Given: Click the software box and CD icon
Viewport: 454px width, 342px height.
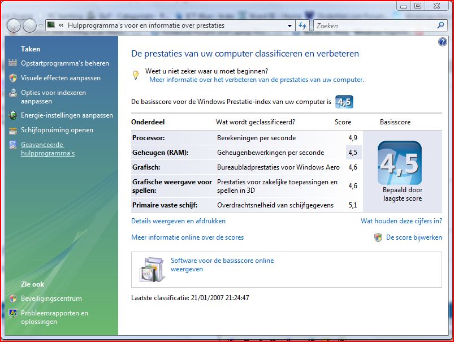Looking at the screenshot, I should click(x=152, y=270).
